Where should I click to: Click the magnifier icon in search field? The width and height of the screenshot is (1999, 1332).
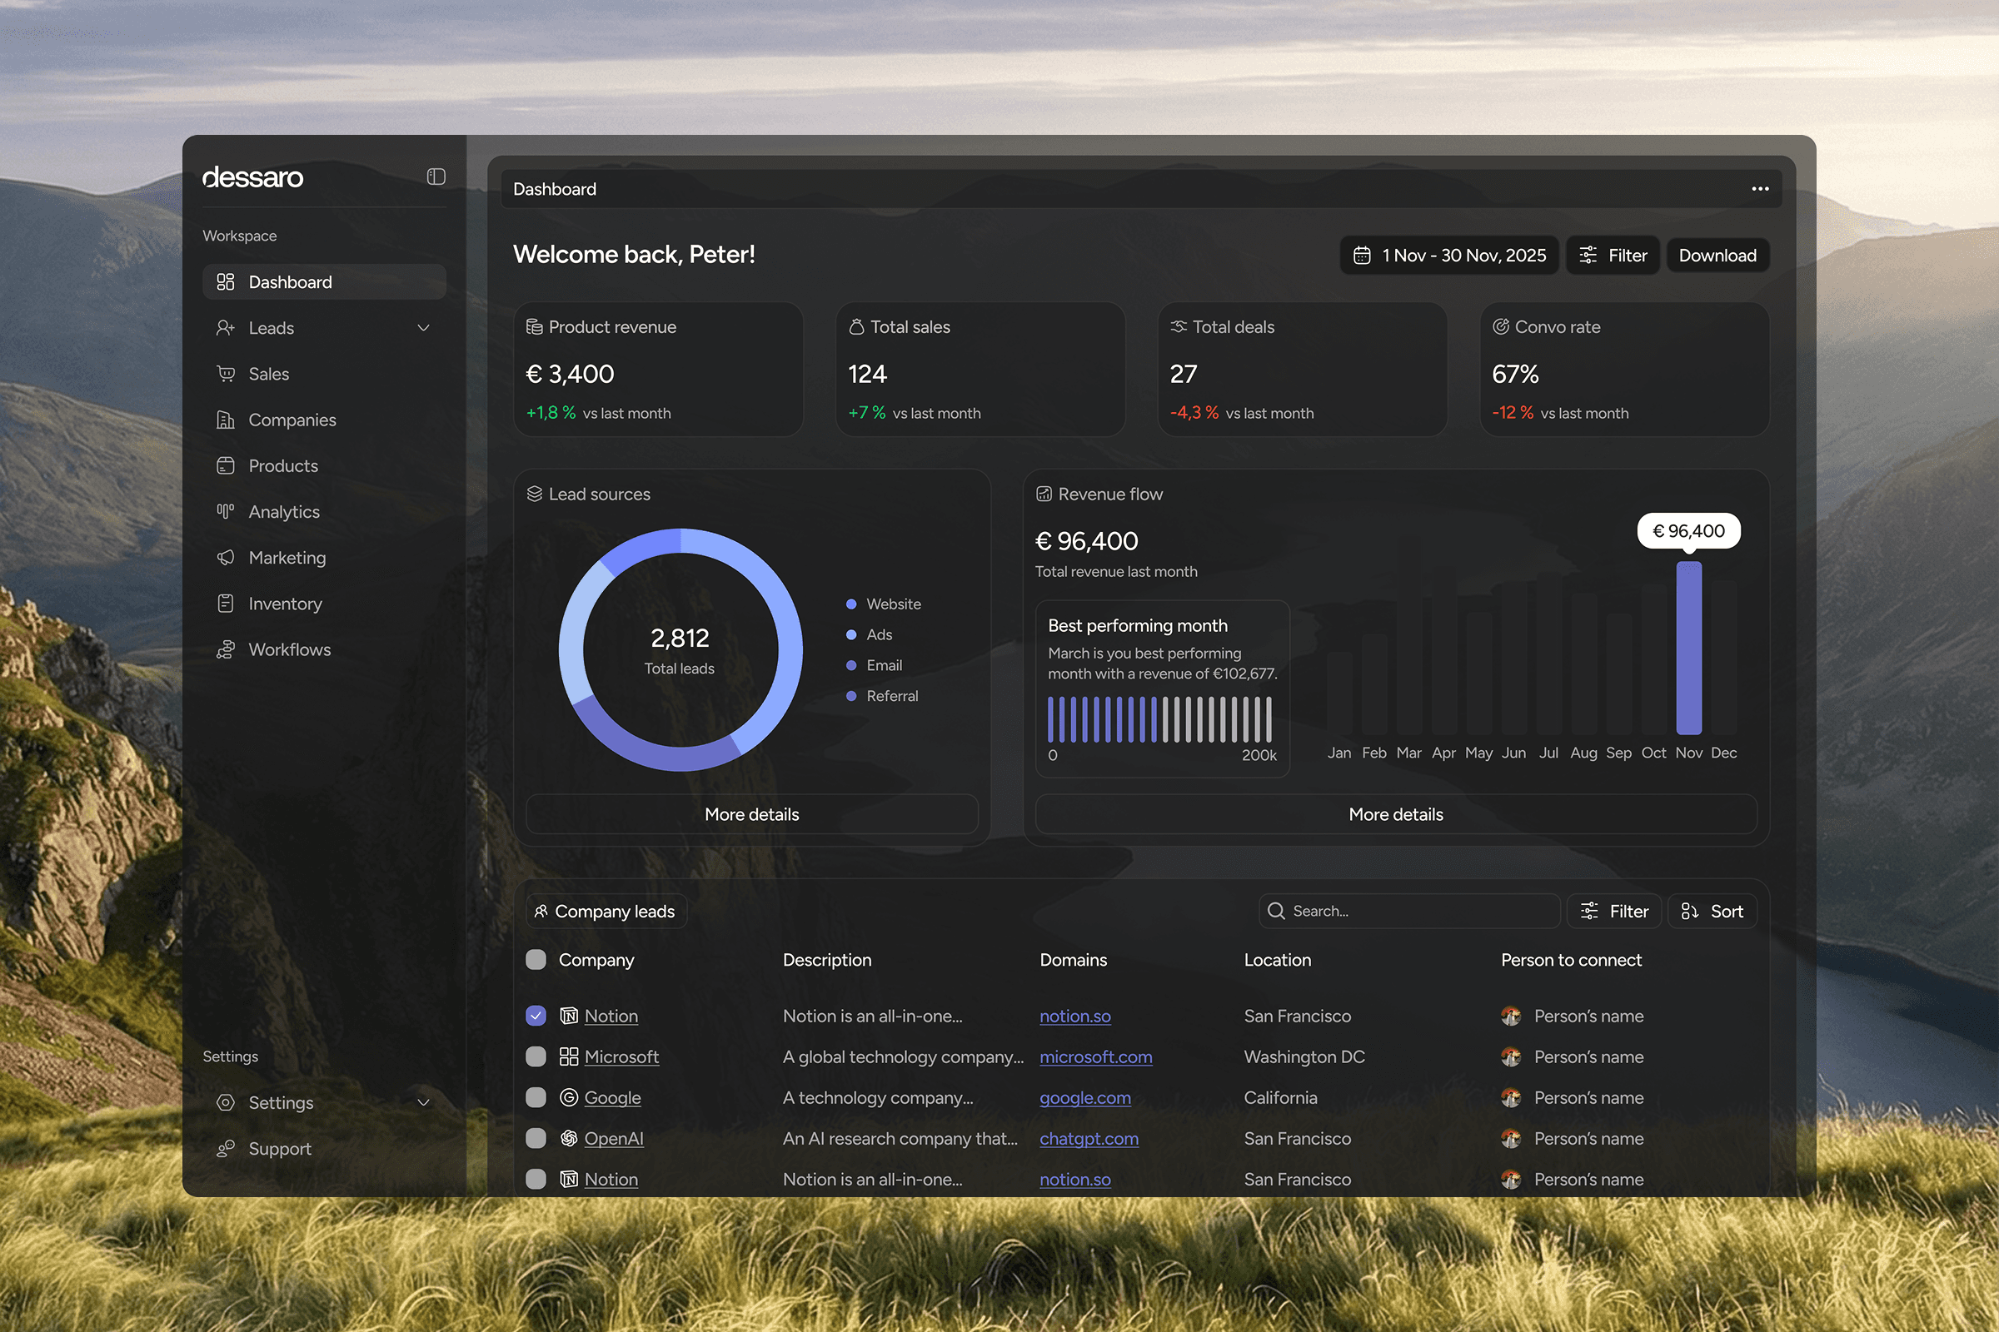[x=1276, y=912]
